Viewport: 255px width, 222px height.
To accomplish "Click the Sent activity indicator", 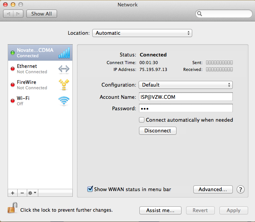I will click(219, 63).
